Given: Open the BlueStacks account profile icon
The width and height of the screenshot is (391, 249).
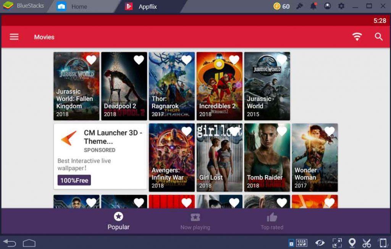Looking at the screenshot, I should [327, 6].
